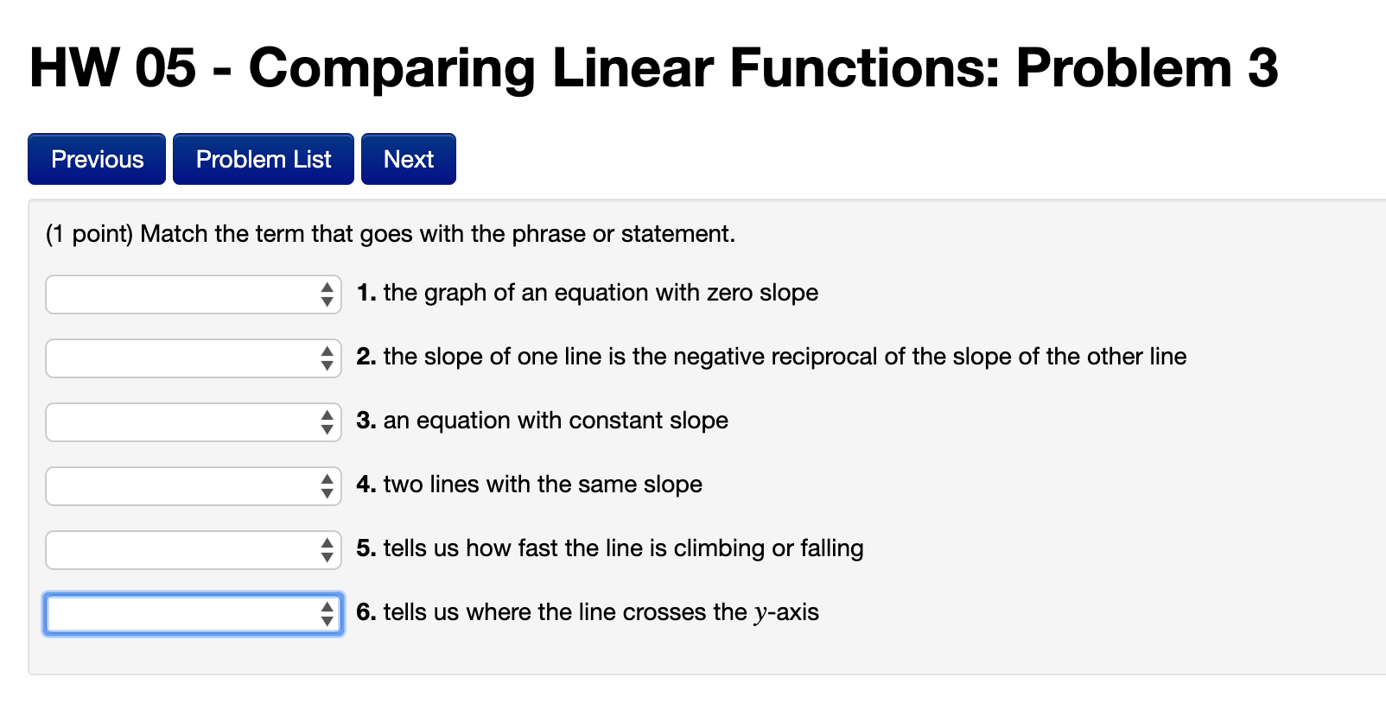Open dropdown for negative reciprocal slope statement
Image resolution: width=1386 pixels, height=703 pixels.
(x=194, y=358)
